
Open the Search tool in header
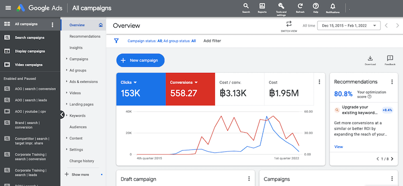246,8
